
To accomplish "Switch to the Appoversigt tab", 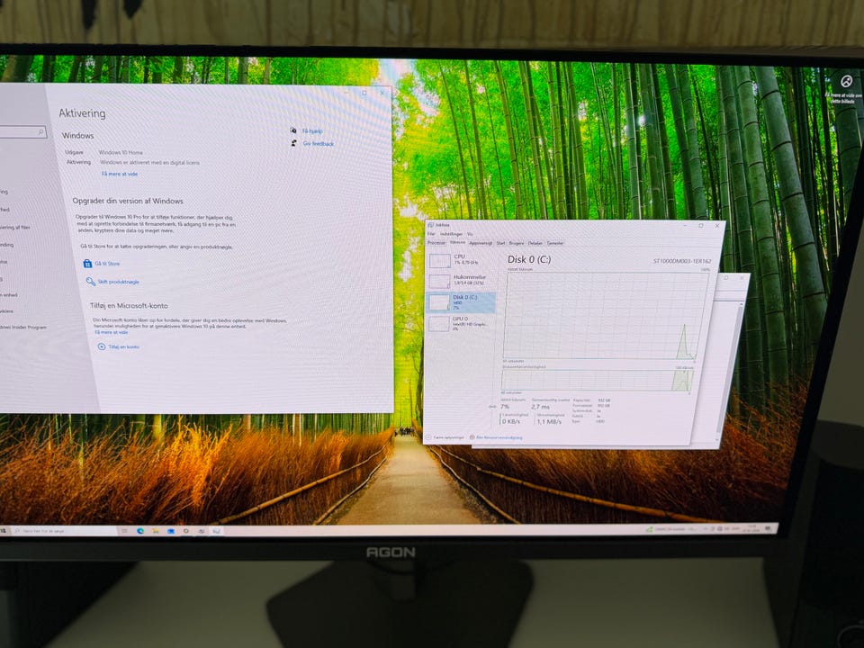I will coord(481,243).
